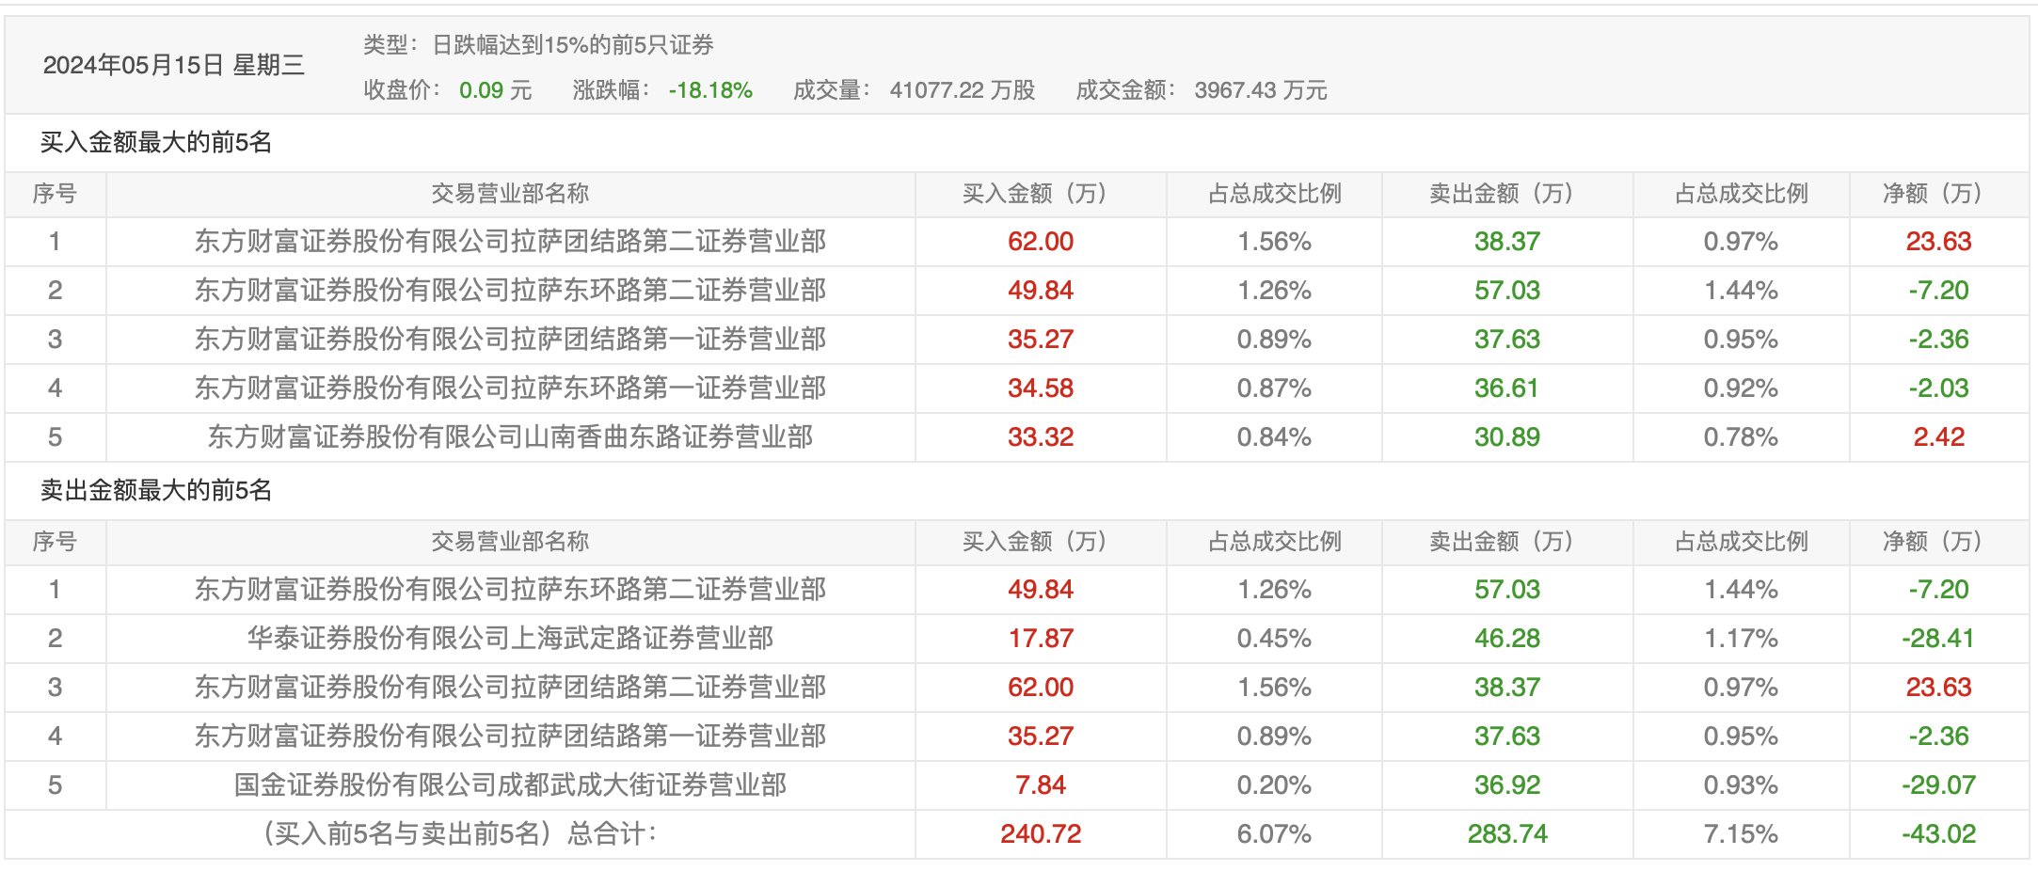The height and width of the screenshot is (871, 2038).
Task: Click the 成交金额 value 3967.43 万元
Action: click(x=1260, y=90)
